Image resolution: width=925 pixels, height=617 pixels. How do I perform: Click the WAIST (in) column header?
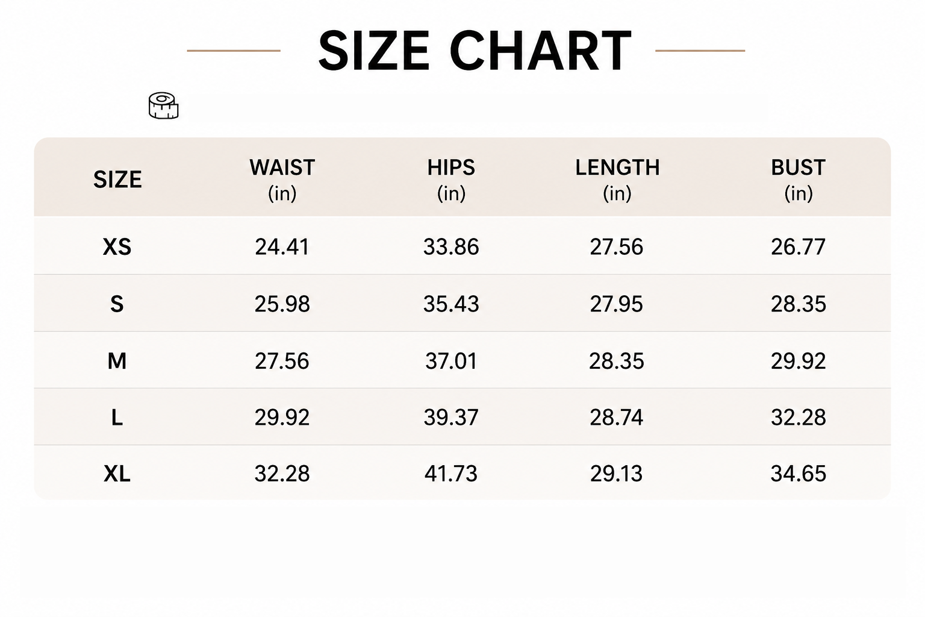[282, 180]
